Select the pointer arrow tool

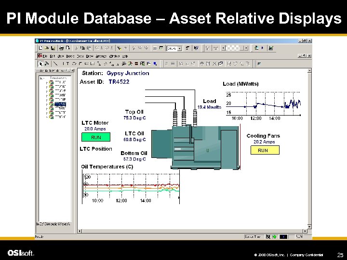point(40,64)
